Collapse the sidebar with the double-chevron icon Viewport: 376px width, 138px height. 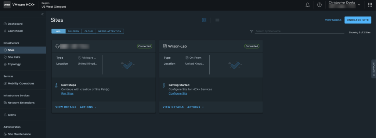click(x=43, y=14)
